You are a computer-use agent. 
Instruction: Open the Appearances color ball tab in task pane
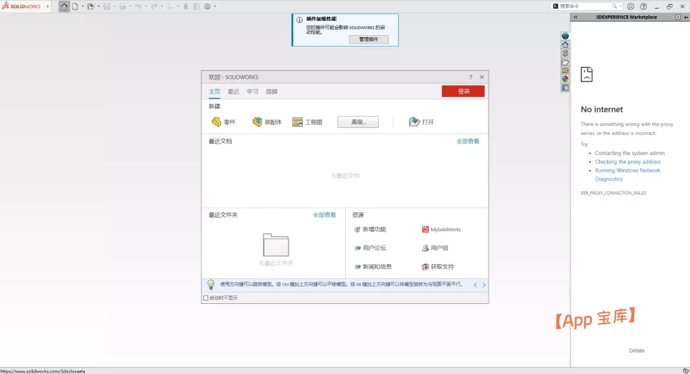pos(565,79)
